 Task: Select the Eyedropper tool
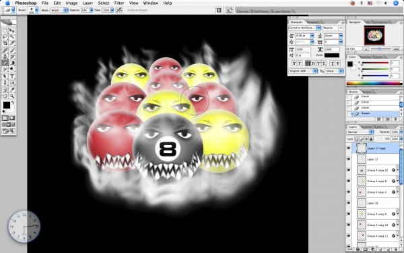[12, 90]
